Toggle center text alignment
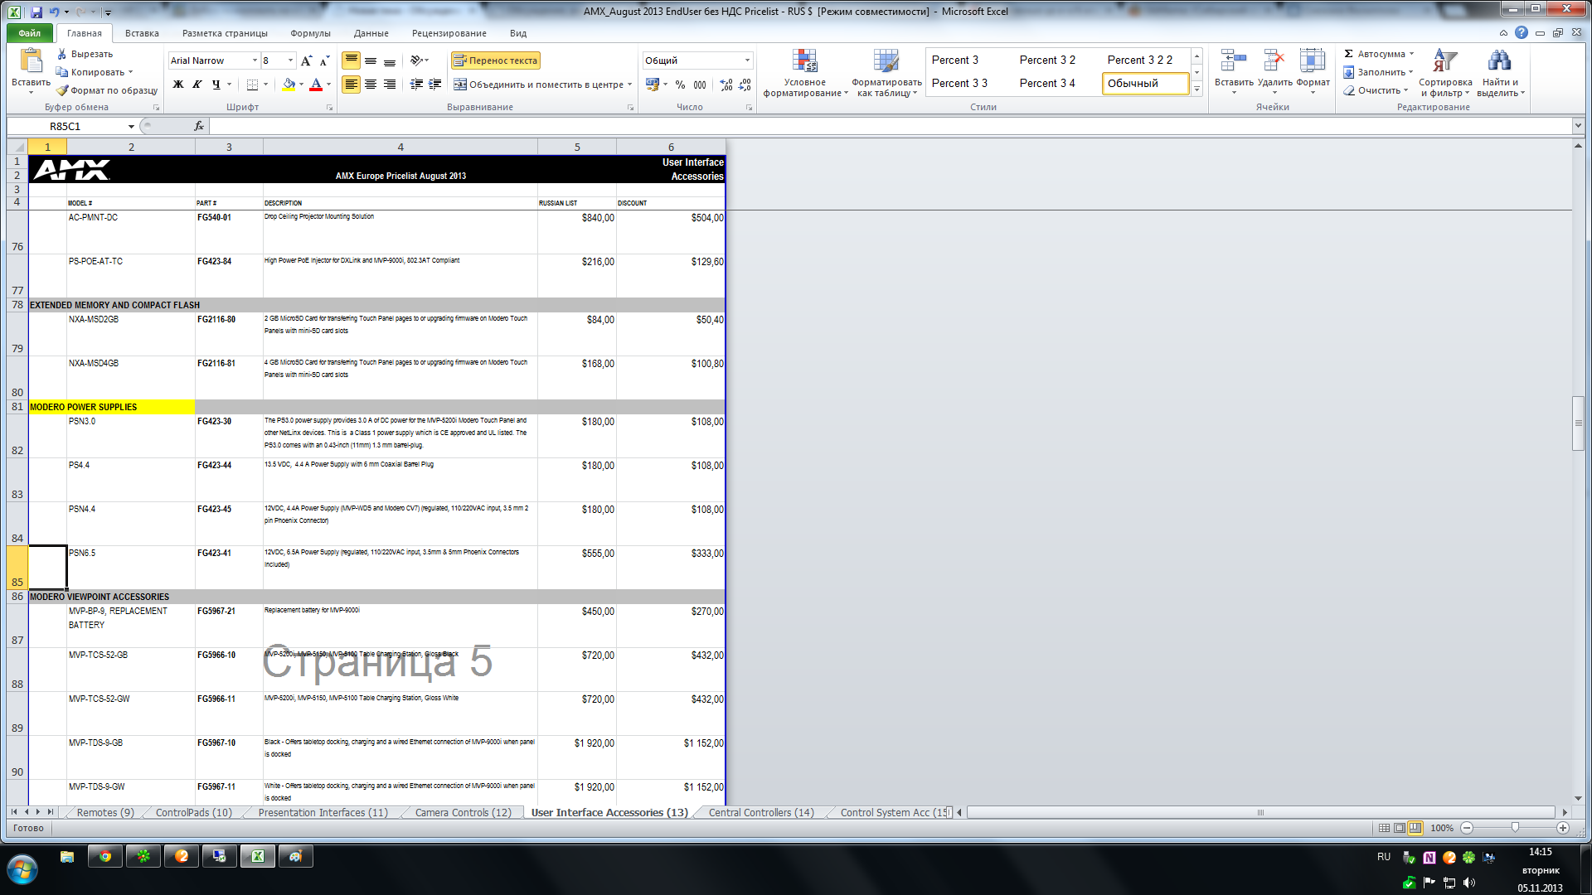The image size is (1592, 895). (x=371, y=85)
